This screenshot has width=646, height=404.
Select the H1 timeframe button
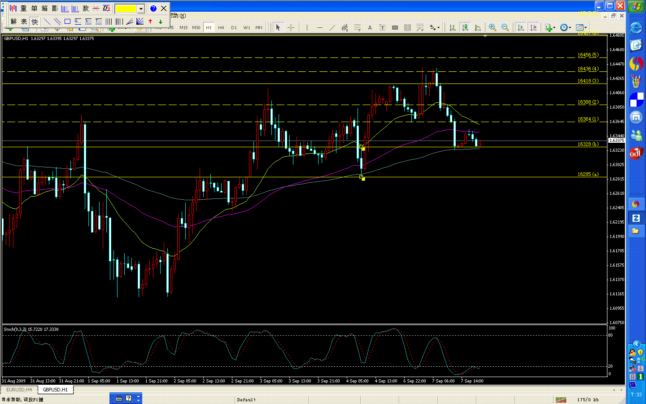(x=209, y=28)
